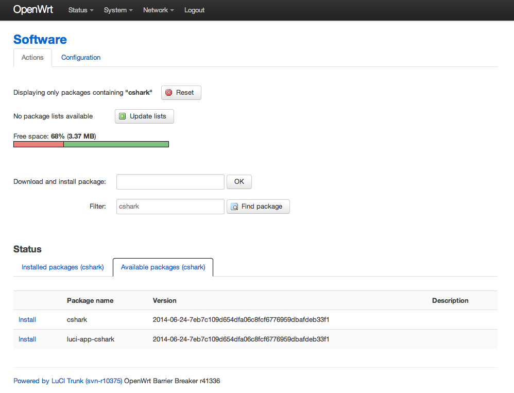Install the luci-app-cshark package
This screenshot has width=514, height=393.
[x=27, y=339]
